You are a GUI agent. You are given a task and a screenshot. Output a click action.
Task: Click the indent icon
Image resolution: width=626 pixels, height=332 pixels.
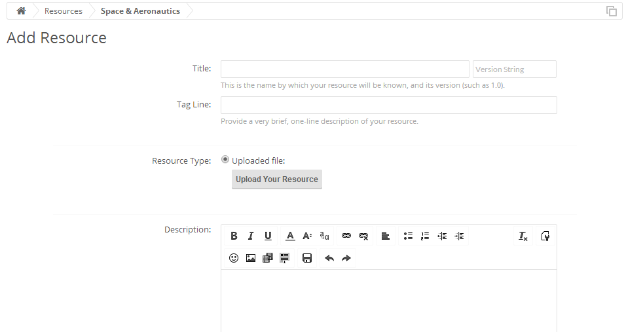[x=459, y=236]
